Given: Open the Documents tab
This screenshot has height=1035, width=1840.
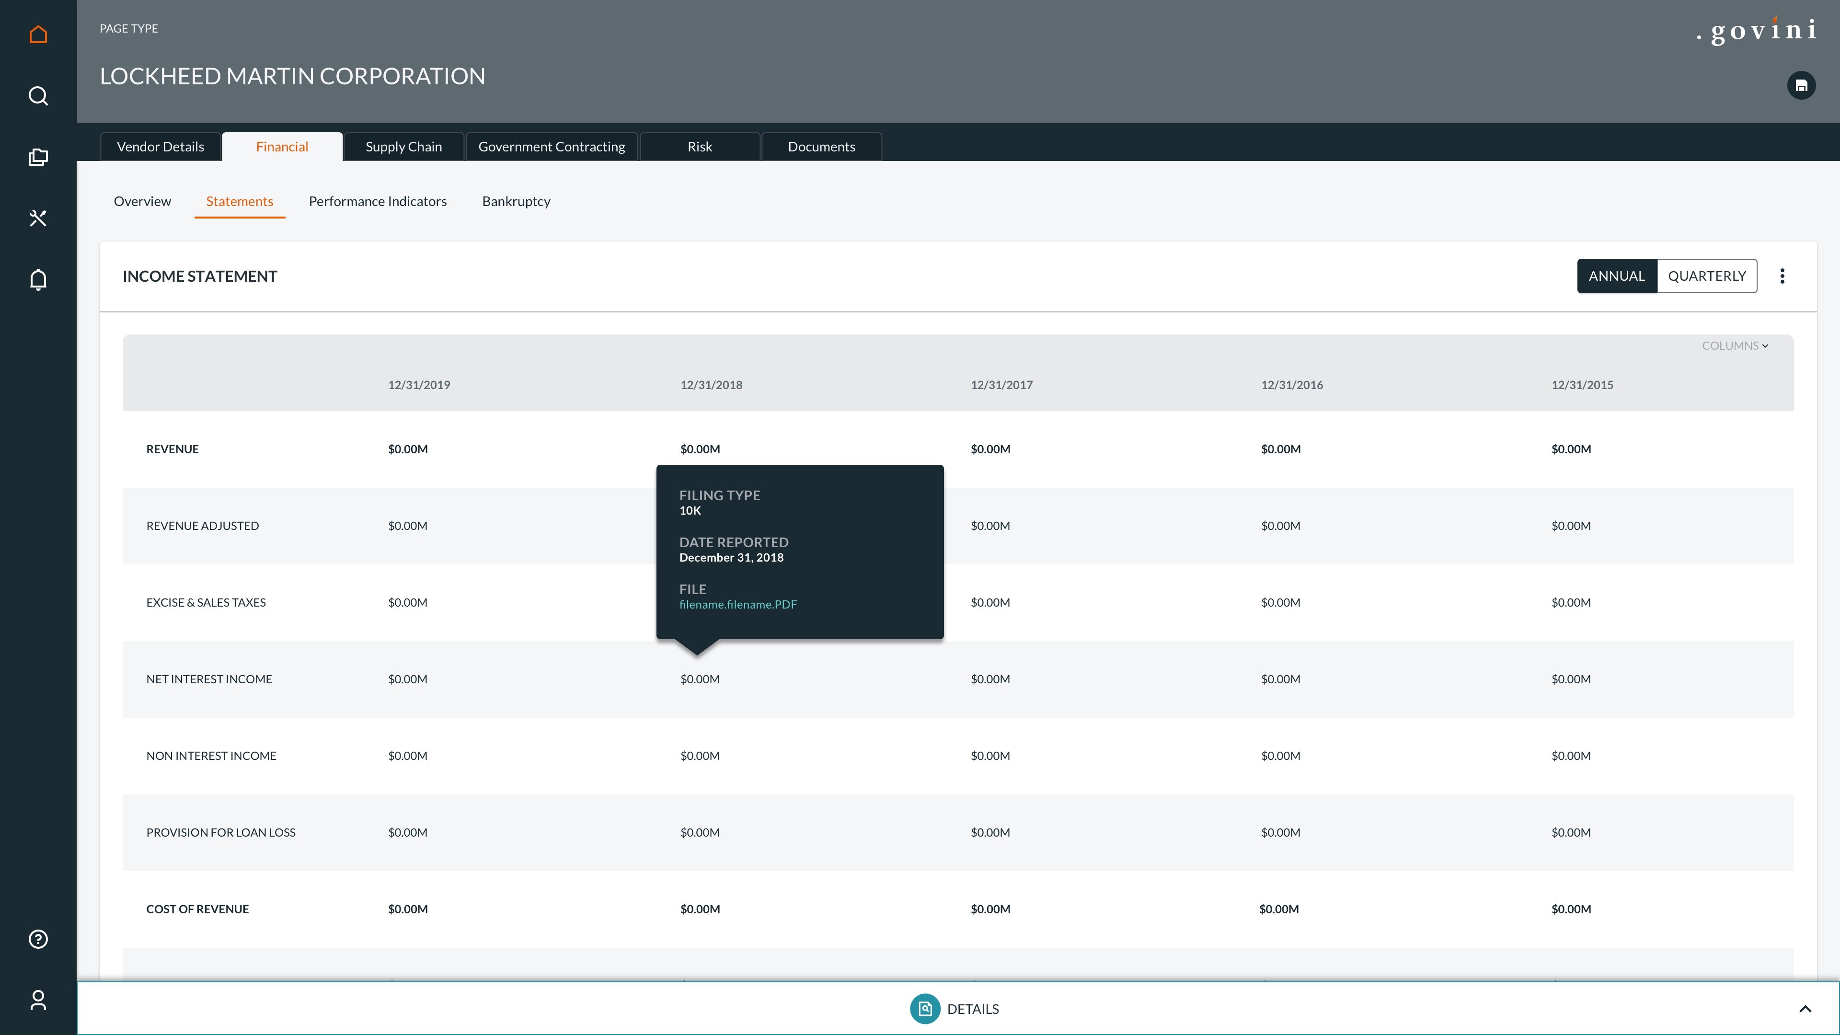Looking at the screenshot, I should [821, 147].
